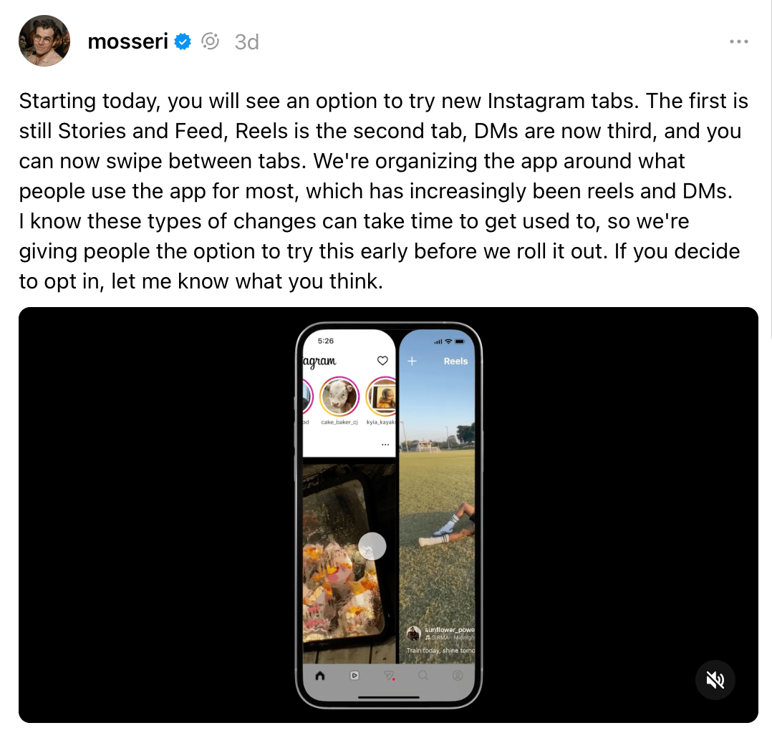Open kyla_kayak story circle

pyautogui.click(x=382, y=397)
